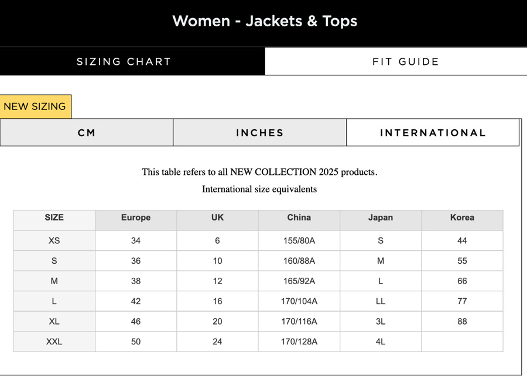Switch to the INCHES tab
This screenshot has width=527, height=376.
[259, 133]
